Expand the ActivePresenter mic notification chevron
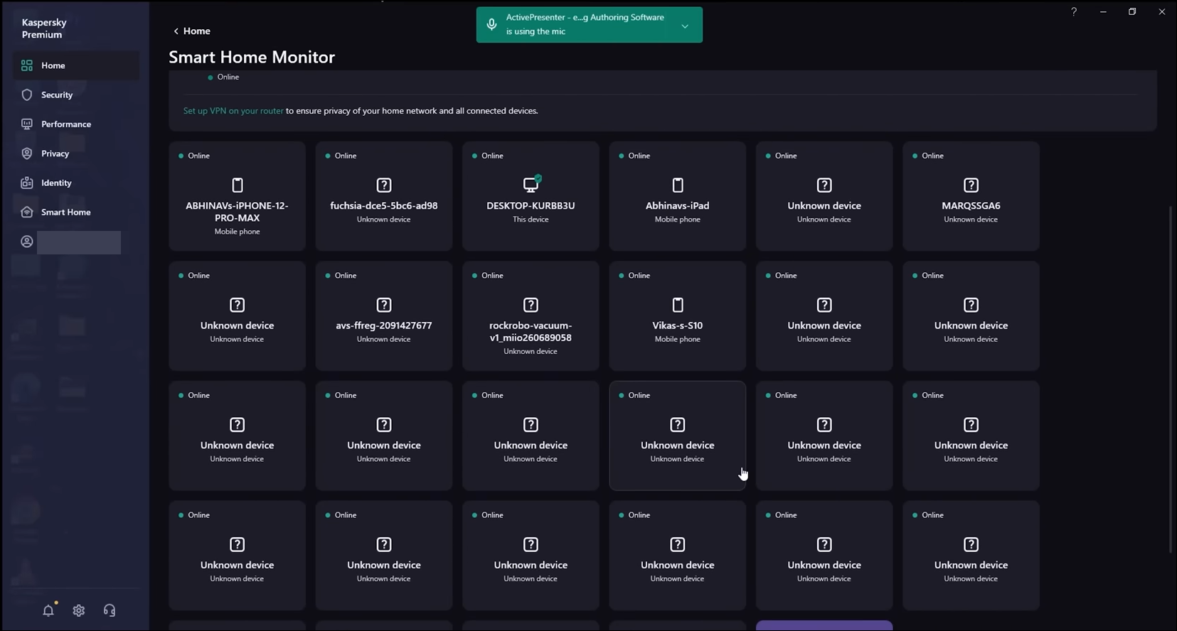This screenshot has height=631, width=1177. [685, 26]
